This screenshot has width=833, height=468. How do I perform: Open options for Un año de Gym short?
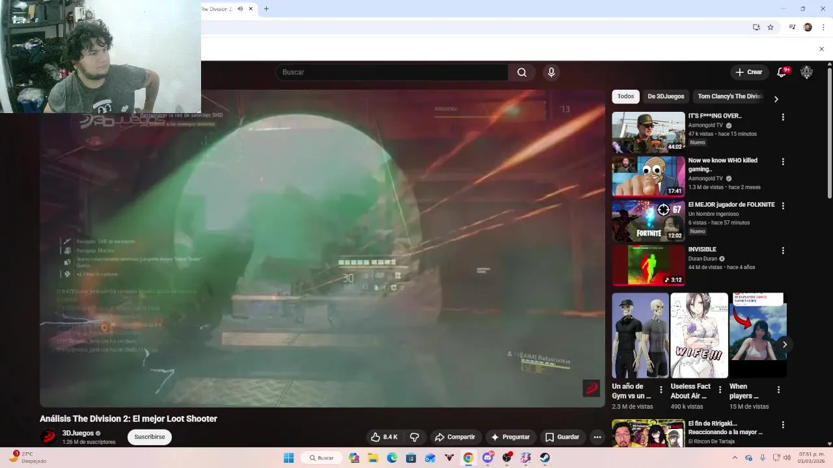(x=661, y=390)
